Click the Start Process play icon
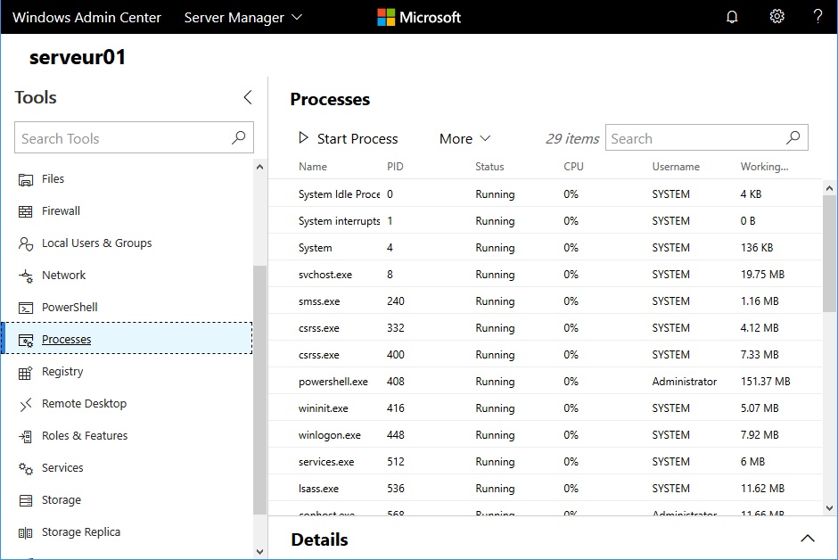 pos(303,138)
